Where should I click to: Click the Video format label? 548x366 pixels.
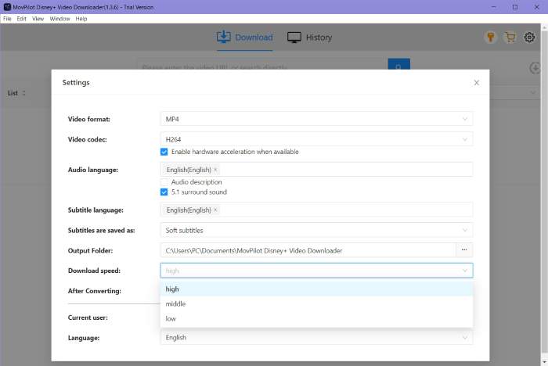(x=88, y=119)
